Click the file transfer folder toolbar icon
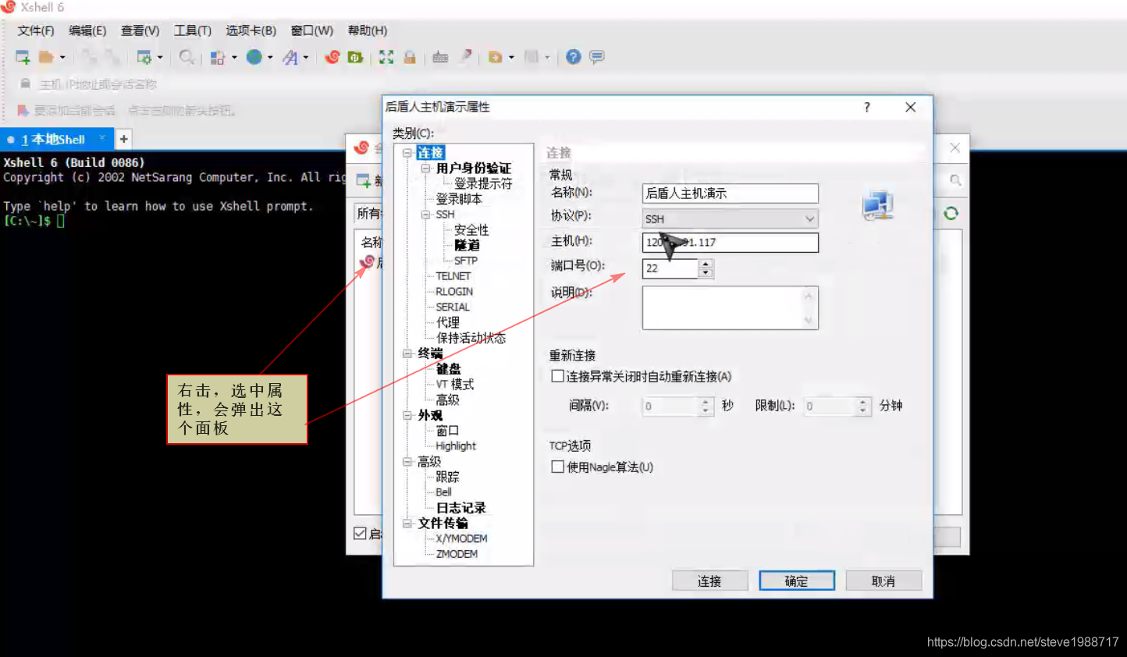The height and width of the screenshot is (657, 1127). click(495, 57)
